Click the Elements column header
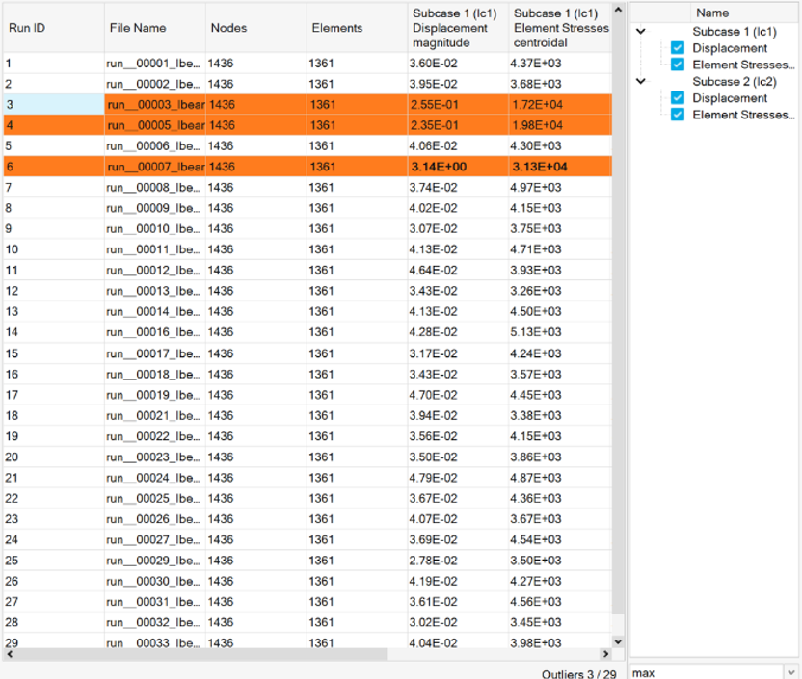802x679 pixels. pyautogui.click(x=357, y=28)
